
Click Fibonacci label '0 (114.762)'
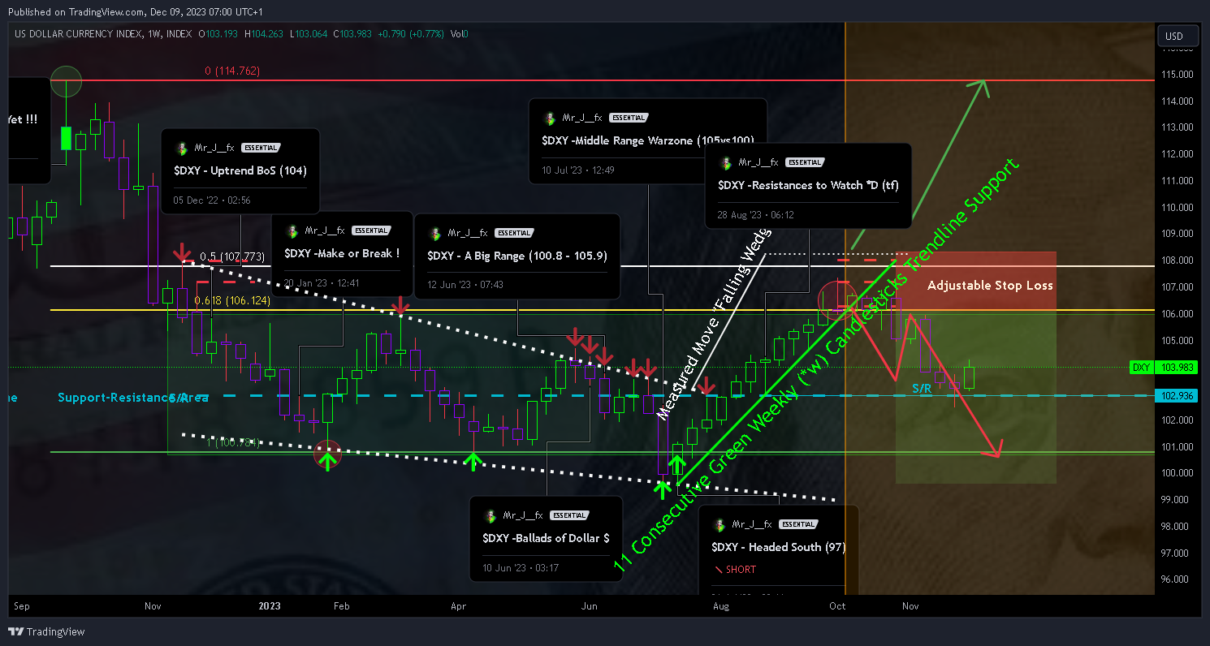(232, 71)
